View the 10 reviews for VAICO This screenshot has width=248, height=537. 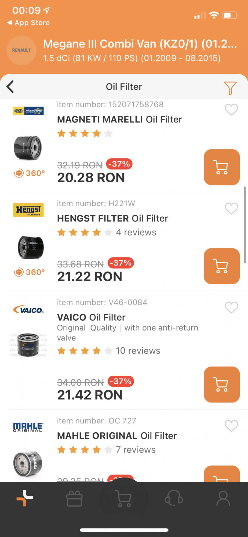(138, 351)
